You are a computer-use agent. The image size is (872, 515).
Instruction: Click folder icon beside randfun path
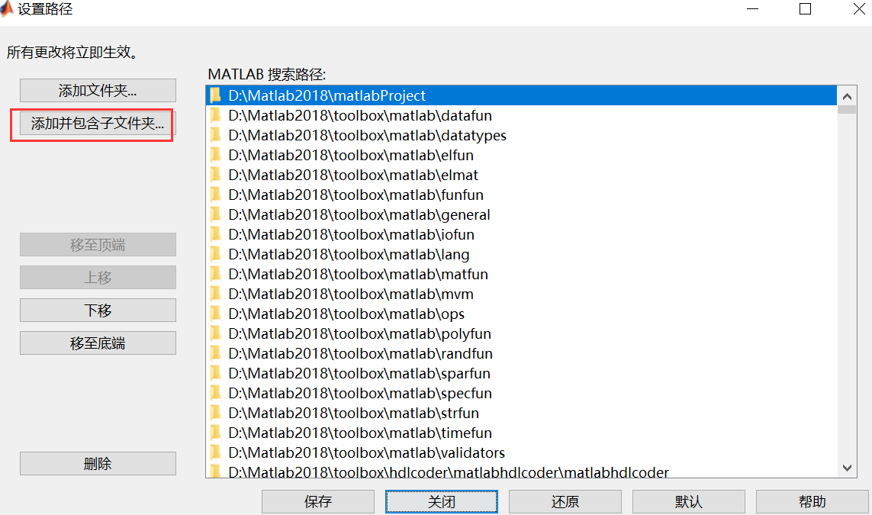[215, 353]
